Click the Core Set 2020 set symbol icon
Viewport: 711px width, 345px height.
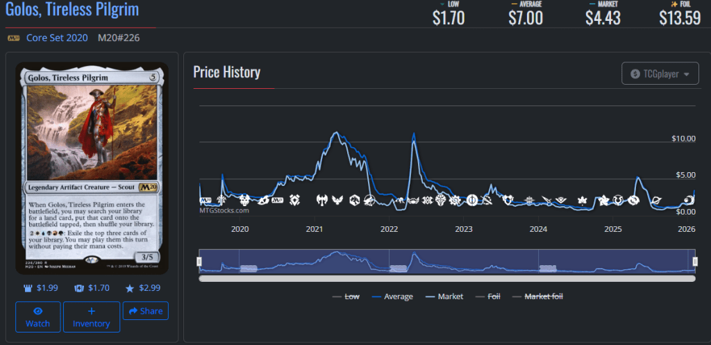[13, 37]
